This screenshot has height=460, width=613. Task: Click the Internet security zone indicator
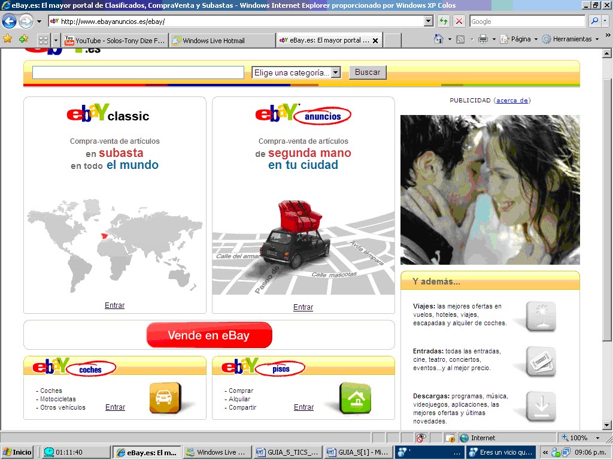[x=477, y=438]
